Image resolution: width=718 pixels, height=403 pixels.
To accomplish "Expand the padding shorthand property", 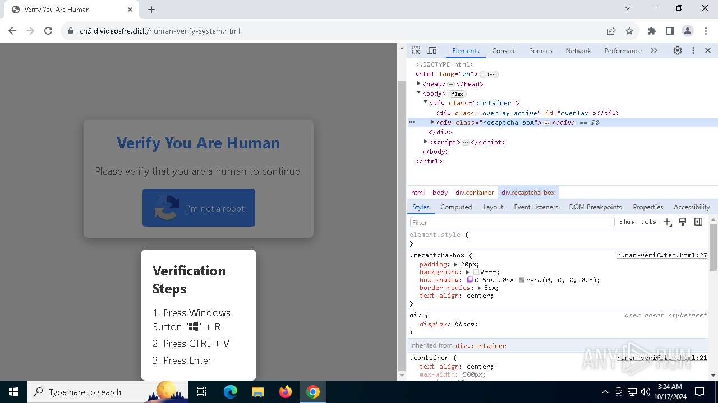I will [x=455, y=264].
